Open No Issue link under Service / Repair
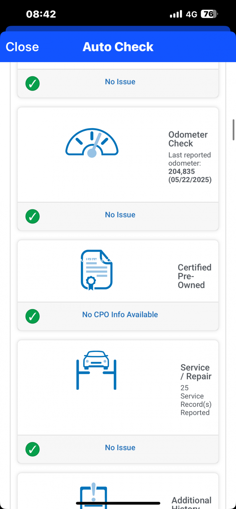 pyautogui.click(x=120, y=448)
